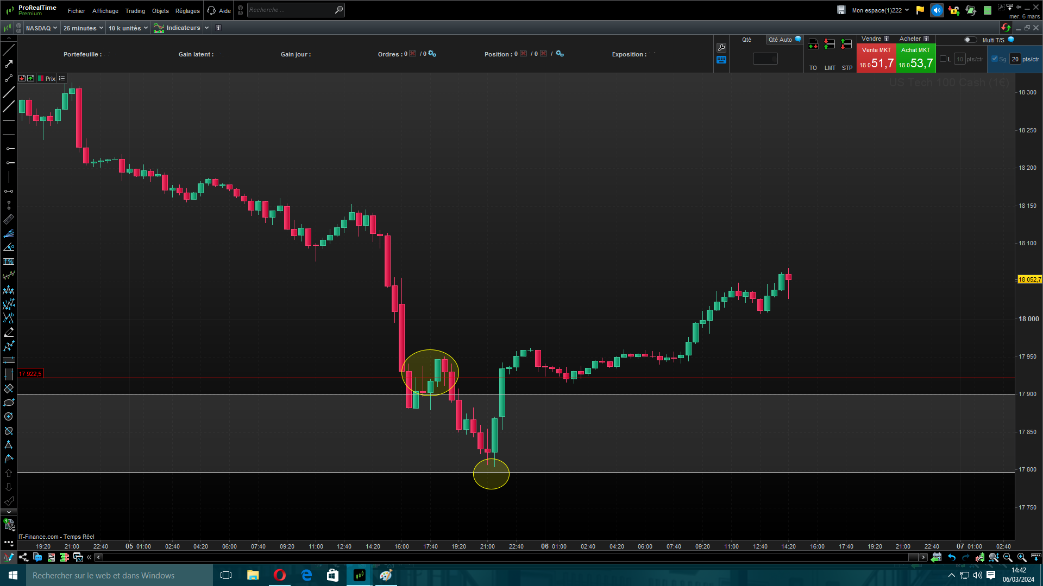Open the Affichage menu
This screenshot has width=1043, height=586.
[x=105, y=11]
